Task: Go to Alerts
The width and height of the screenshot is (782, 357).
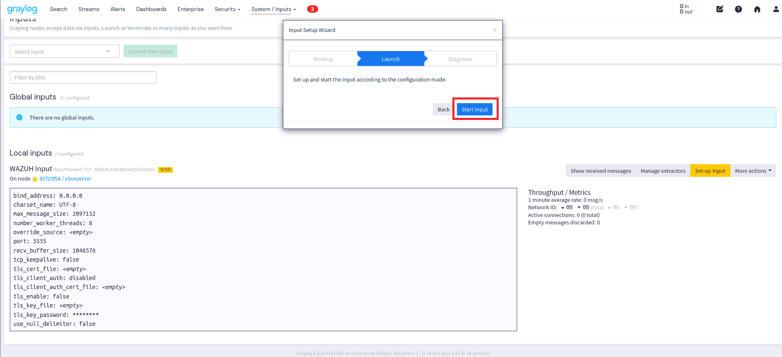Action: pos(118,9)
